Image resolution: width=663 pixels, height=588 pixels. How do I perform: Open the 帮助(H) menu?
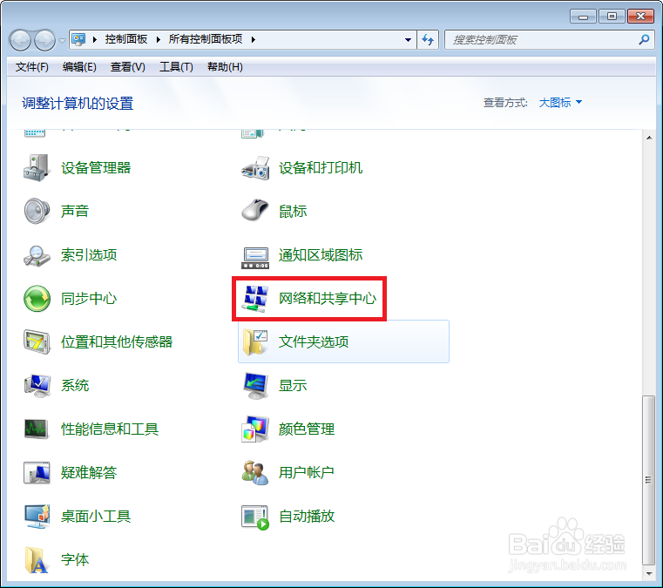[225, 67]
